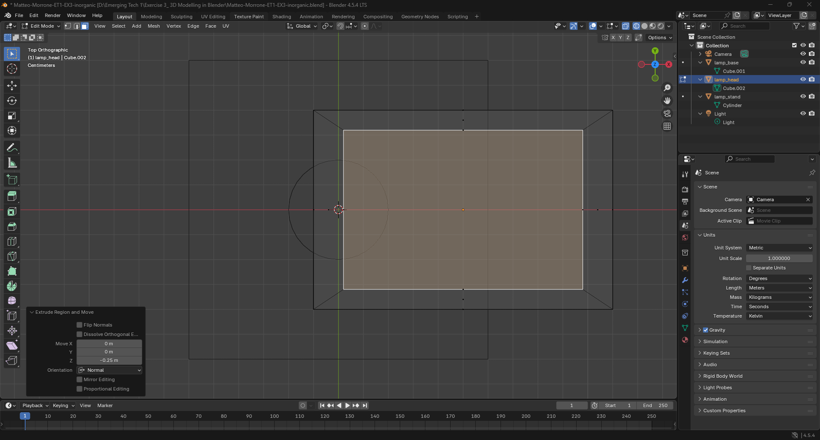The height and width of the screenshot is (440, 820).
Task: Select the Move tool in toolbar
Action: coord(12,86)
